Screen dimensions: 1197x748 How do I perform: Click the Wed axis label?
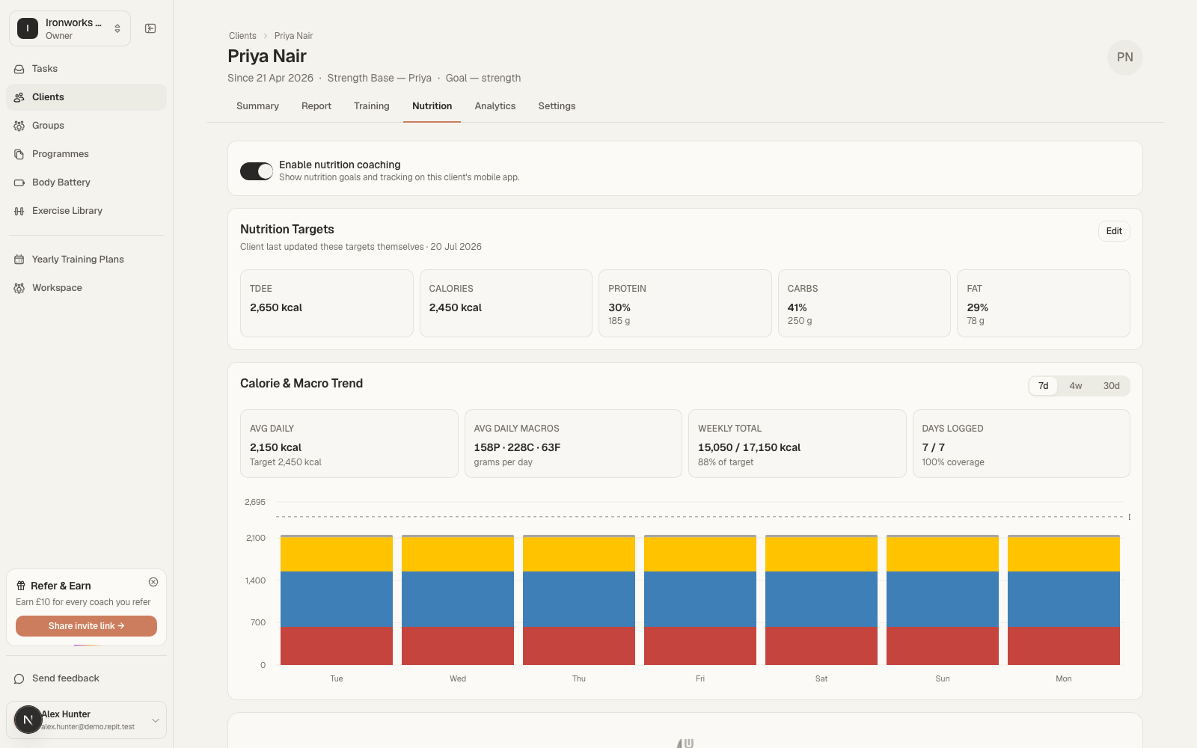tap(458, 679)
